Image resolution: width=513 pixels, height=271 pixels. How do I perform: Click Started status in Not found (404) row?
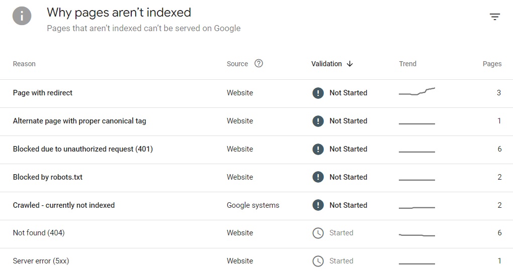click(x=341, y=233)
